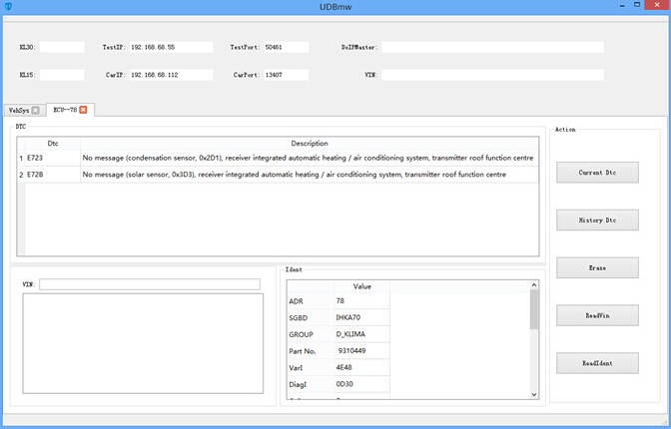
Task: Click the CarPort field
Action: (x=286, y=75)
